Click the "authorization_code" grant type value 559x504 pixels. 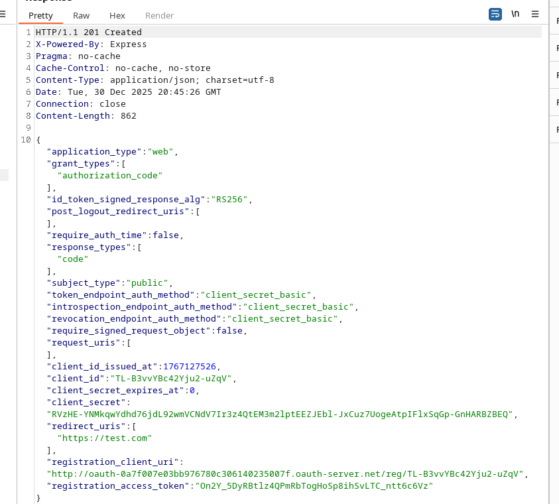point(110,176)
